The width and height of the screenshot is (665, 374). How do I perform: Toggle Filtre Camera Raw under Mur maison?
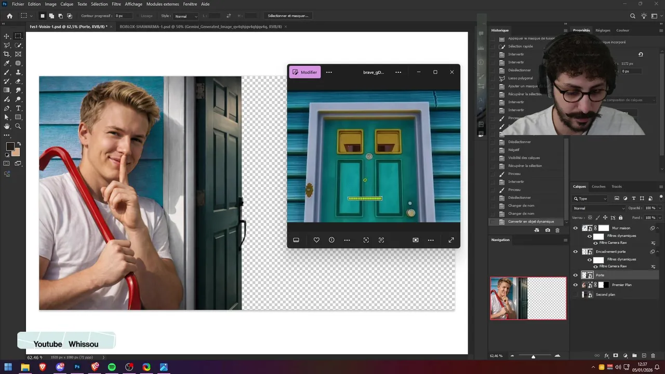coord(595,243)
